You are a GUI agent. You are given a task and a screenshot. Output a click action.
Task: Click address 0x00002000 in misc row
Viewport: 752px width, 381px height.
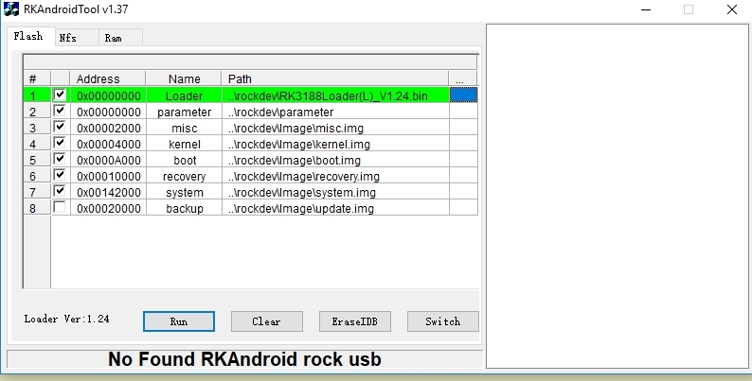108,128
